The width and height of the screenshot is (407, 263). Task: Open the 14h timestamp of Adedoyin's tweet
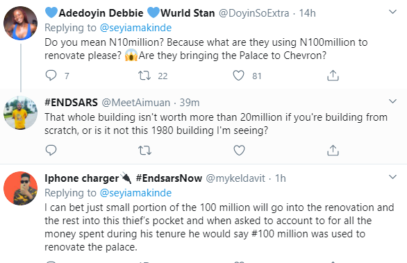point(307,13)
